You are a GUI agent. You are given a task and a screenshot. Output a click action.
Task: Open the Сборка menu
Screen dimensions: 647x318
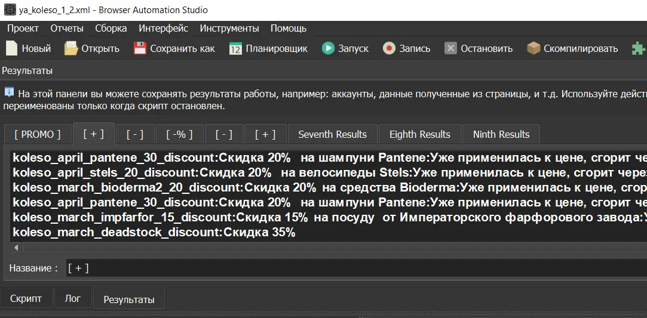[111, 29]
